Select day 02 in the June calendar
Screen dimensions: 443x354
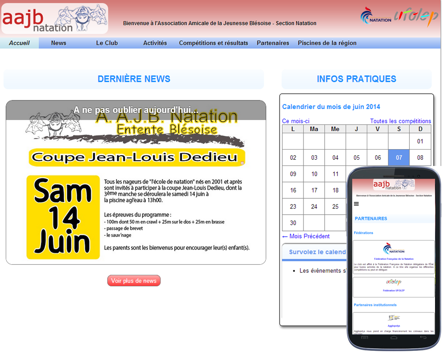[x=293, y=158]
